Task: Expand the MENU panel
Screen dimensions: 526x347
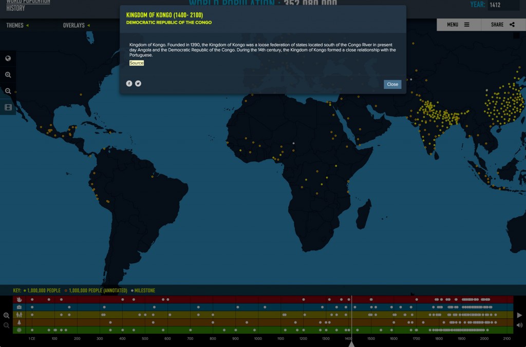Action: pos(458,25)
